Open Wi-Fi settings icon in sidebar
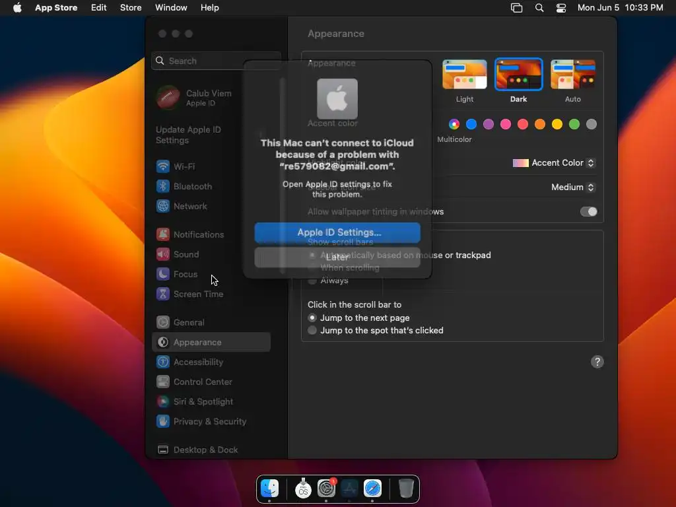The image size is (676, 507). pyautogui.click(x=162, y=166)
